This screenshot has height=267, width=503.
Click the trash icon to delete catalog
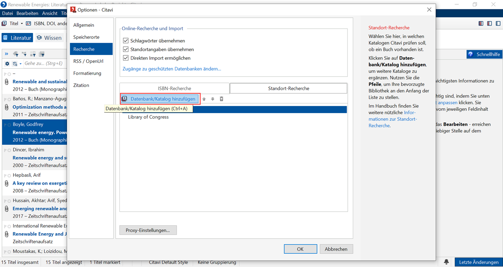(x=221, y=99)
